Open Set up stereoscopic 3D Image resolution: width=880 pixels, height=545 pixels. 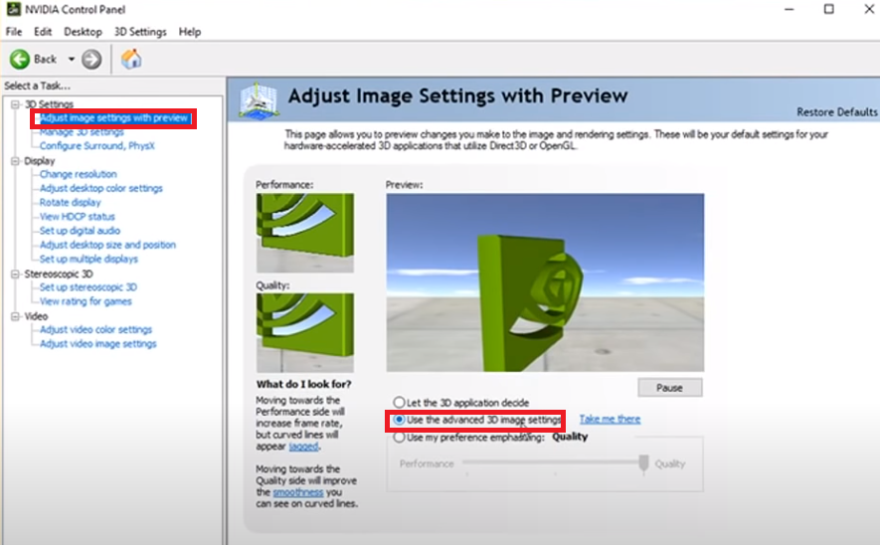pyautogui.click(x=88, y=287)
